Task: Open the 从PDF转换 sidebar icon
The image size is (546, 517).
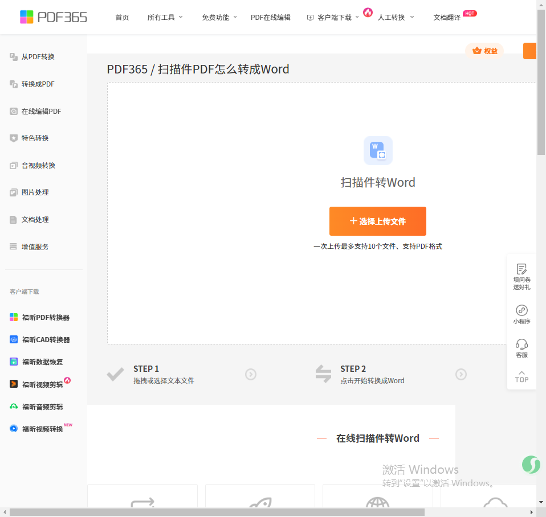Action: pos(14,57)
